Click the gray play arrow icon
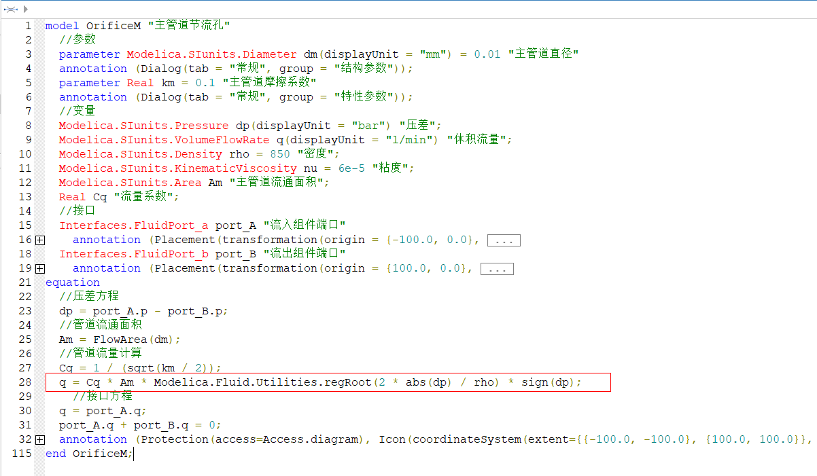The height and width of the screenshot is (476, 817). tap(26, 10)
